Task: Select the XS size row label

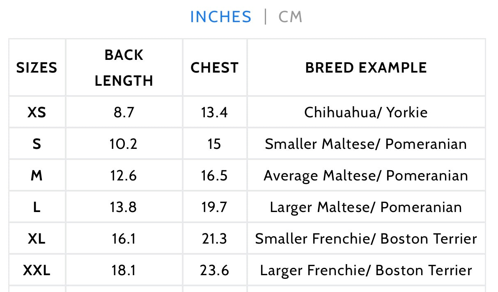Action: pyautogui.click(x=37, y=112)
